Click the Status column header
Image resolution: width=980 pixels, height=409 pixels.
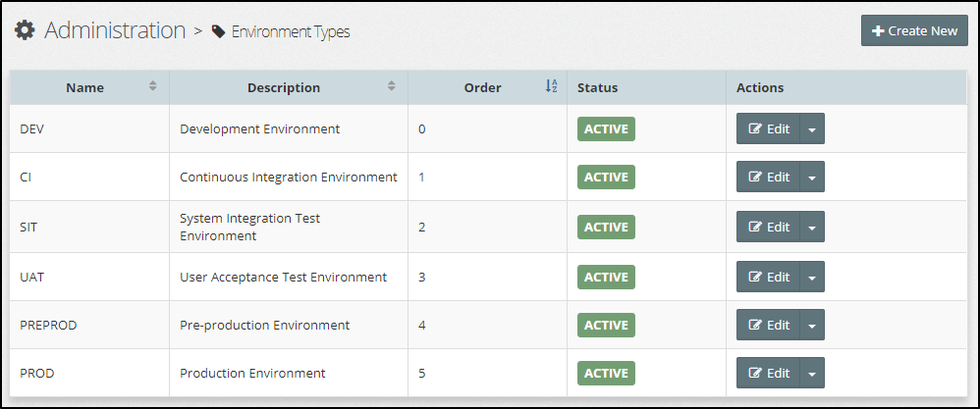pos(597,87)
